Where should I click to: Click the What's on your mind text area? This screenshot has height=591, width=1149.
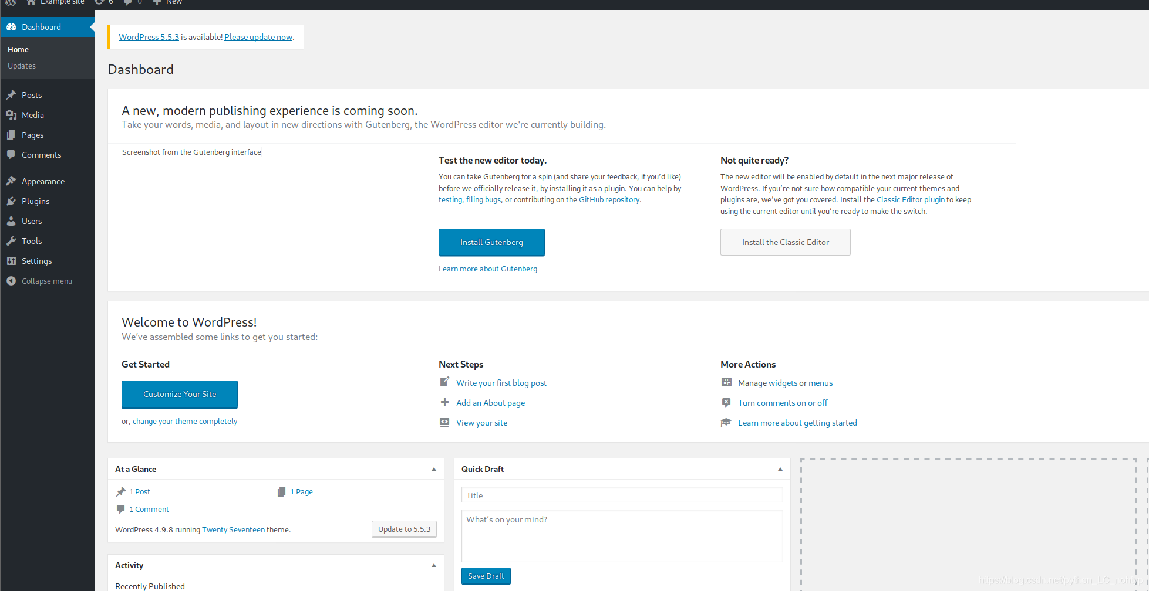coord(622,536)
